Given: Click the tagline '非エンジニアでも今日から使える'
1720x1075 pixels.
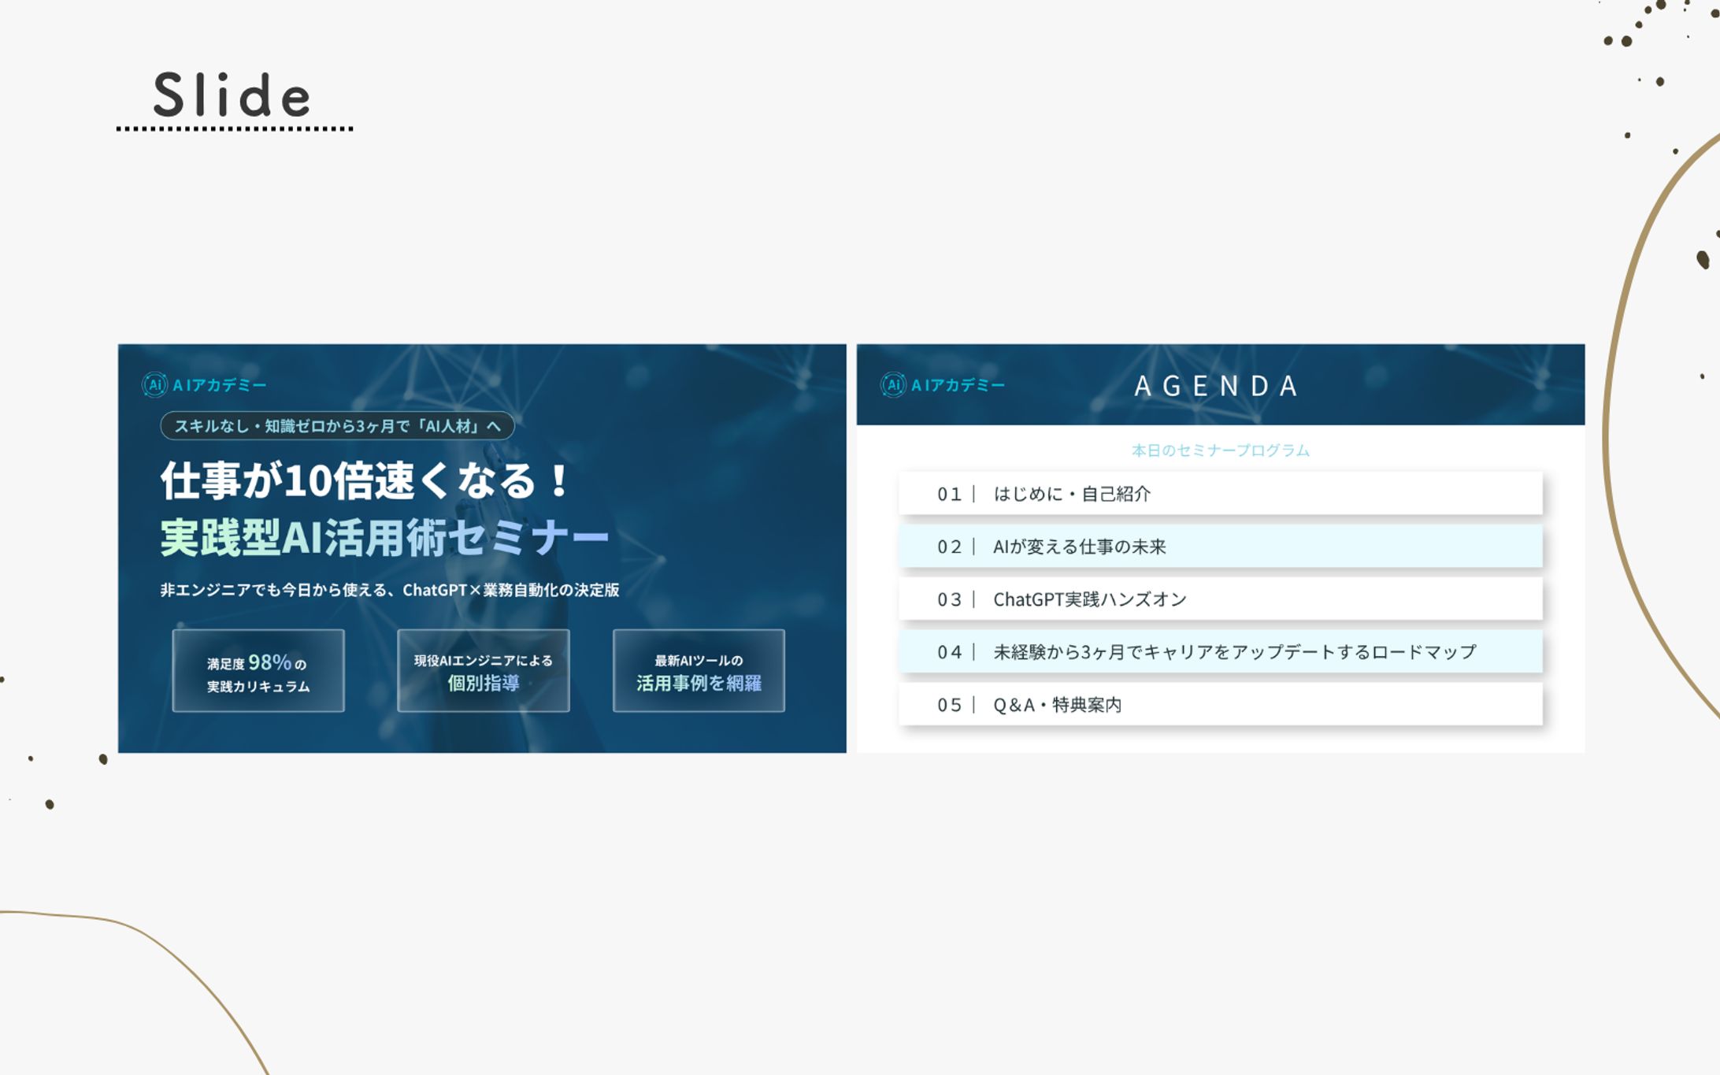Looking at the screenshot, I should click(x=390, y=590).
